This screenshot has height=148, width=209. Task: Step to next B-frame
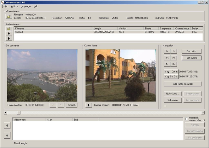(174, 64)
